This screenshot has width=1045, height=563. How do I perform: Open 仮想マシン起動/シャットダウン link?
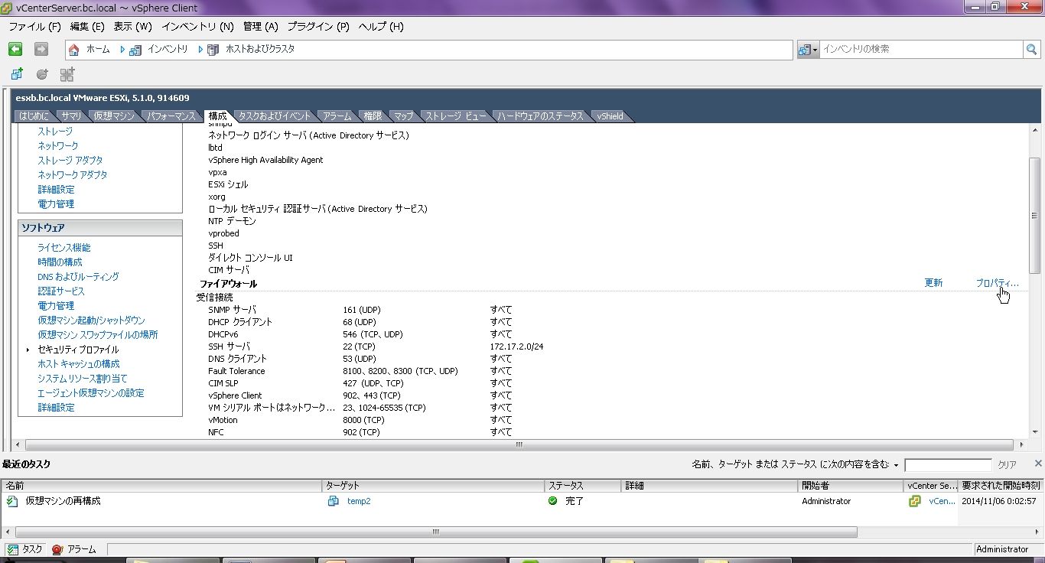click(91, 321)
